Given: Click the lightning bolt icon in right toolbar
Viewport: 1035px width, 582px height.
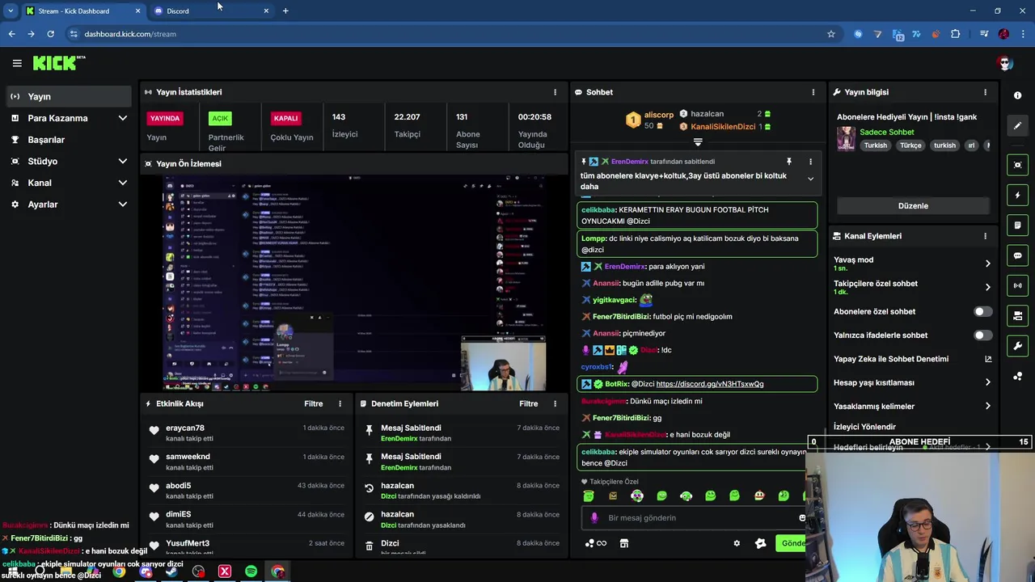Looking at the screenshot, I should click(1017, 196).
